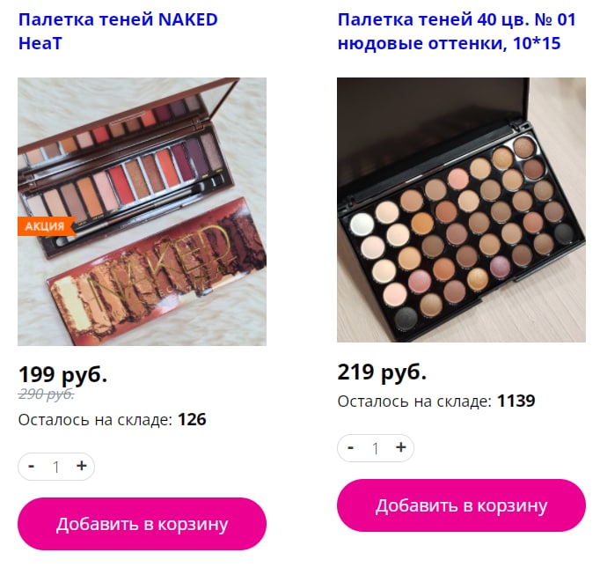Increase quantity of 40-color palette
The image size is (600, 582).
pyautogui.click(x=400, y=447)
